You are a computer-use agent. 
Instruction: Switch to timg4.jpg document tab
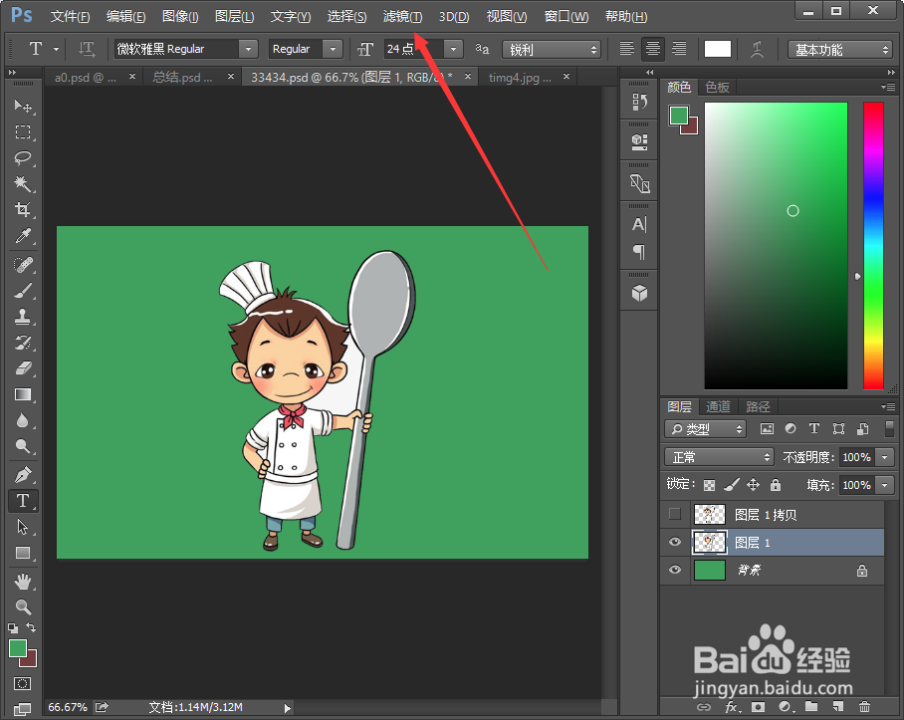[520, 78]
